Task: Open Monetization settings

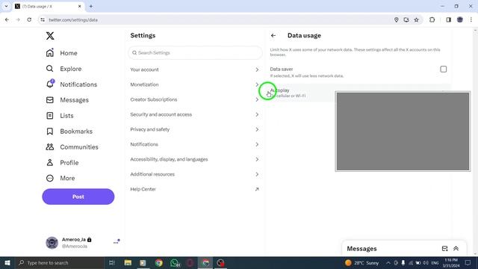Action: point(194,84)
